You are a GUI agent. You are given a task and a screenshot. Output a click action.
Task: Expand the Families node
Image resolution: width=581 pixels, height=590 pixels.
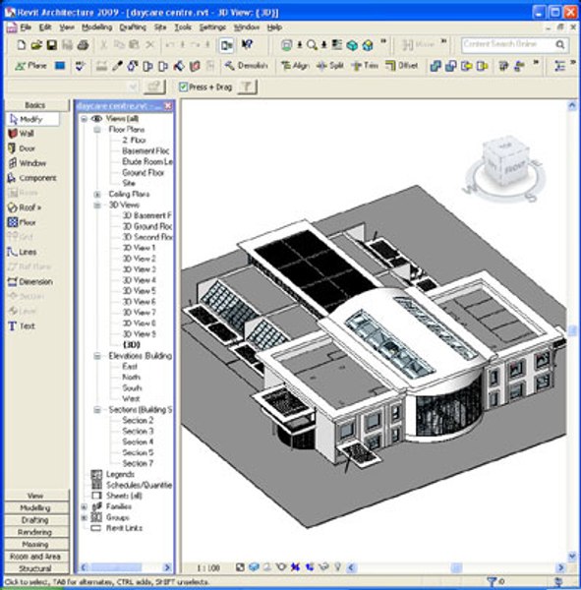pos(85,506)
